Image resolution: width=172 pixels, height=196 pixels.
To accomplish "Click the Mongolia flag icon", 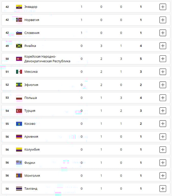I will pos(19,176).
